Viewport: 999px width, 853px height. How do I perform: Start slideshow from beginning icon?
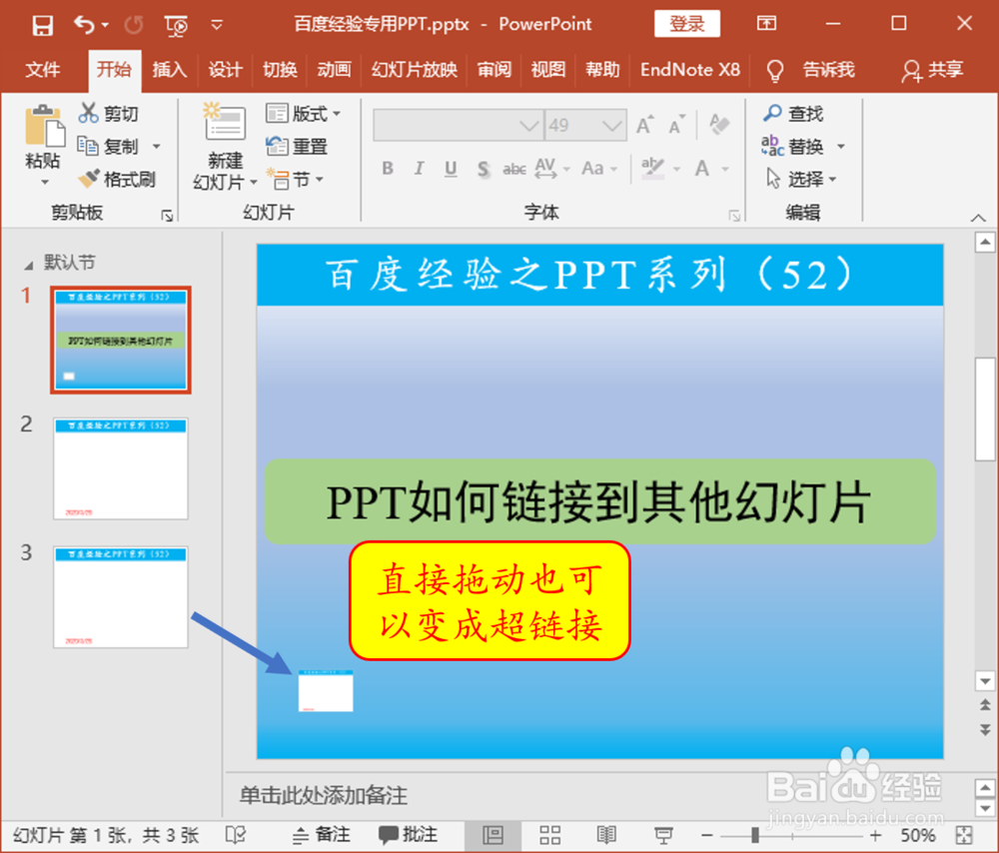(x=176, y=26)
